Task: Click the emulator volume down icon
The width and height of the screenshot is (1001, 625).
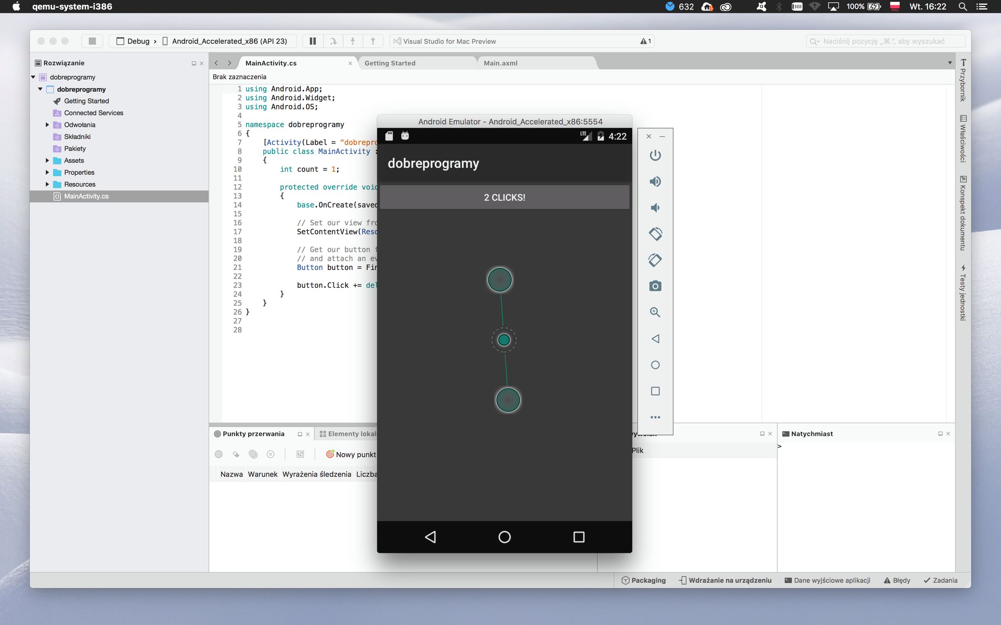Action: [x=655, y=208]
